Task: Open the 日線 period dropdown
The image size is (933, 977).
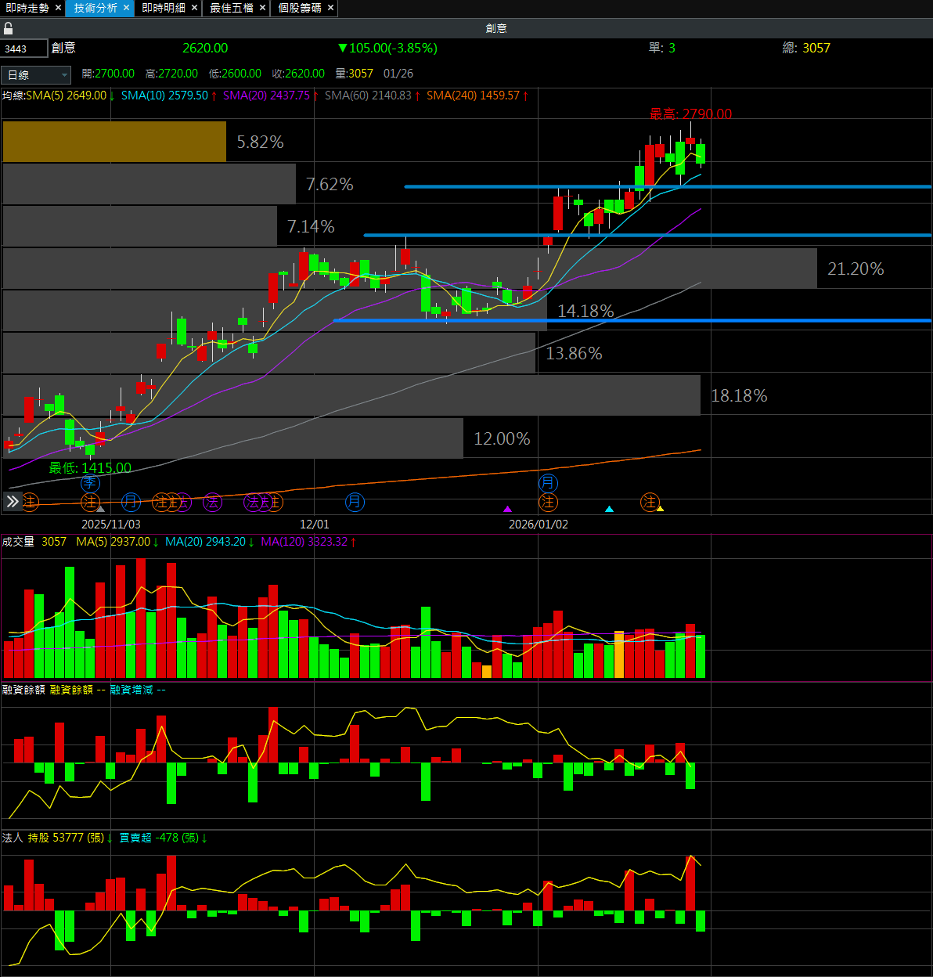Action: pyautogui.click(x=36, y=74)
